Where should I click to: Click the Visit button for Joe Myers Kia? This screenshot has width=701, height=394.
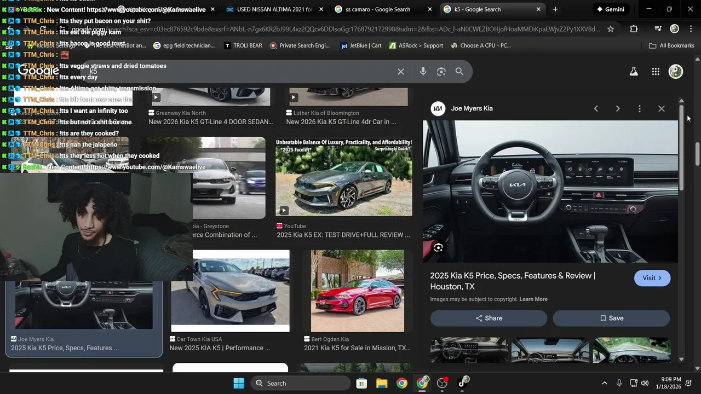tap(652, 278)
